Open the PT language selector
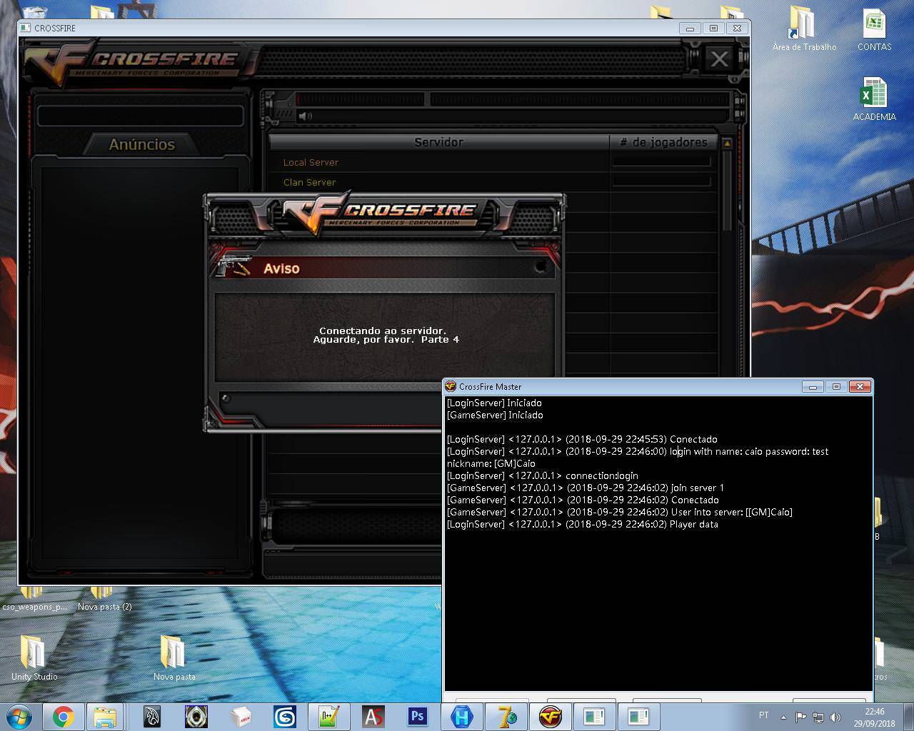 click(x=764, y=715)
